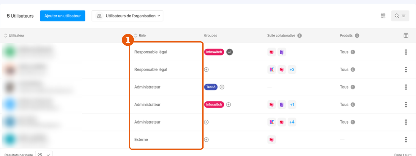The image size is (416, 156).
Task: Click the Infoswitch badge followed by a plus circle
Action: pyautogui.click(x=214, y=105)
